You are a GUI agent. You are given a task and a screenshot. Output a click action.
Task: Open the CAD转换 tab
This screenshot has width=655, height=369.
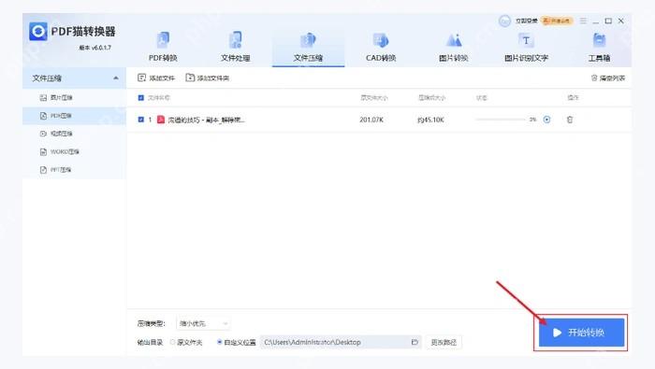pyautogui.click(x=381, y=47)
